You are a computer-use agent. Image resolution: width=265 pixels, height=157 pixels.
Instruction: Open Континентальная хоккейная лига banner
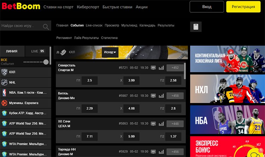coord(228,59)
